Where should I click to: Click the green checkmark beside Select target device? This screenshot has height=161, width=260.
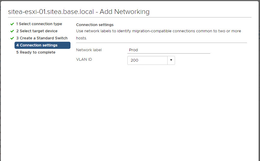12,31
